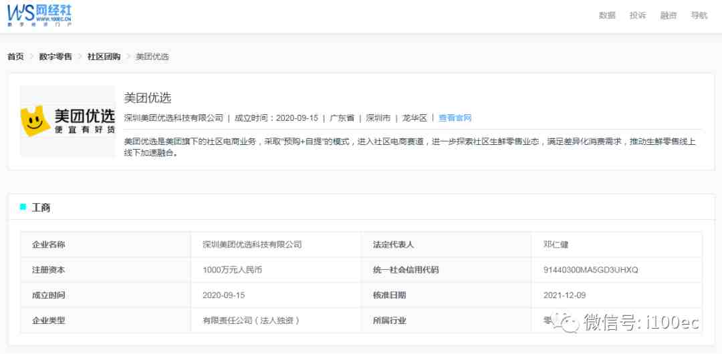
Task: Click the 统一社会信用代码 label cell
Action: [x=446, y=270]
